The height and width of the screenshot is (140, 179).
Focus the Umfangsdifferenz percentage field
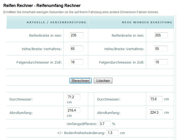pos(104,124)
